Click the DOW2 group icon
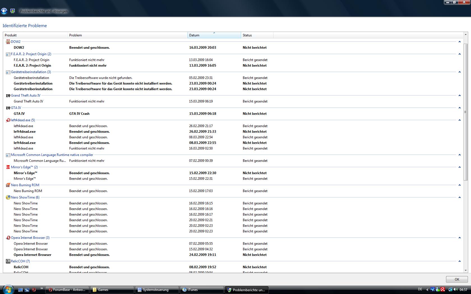The height and width of the screenshot is (294, 471). [x=8, y=42]
